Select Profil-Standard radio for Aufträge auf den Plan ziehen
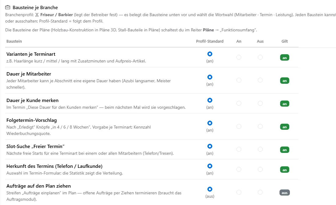Screen dimensions: 336x205 [x=210, y=189]
